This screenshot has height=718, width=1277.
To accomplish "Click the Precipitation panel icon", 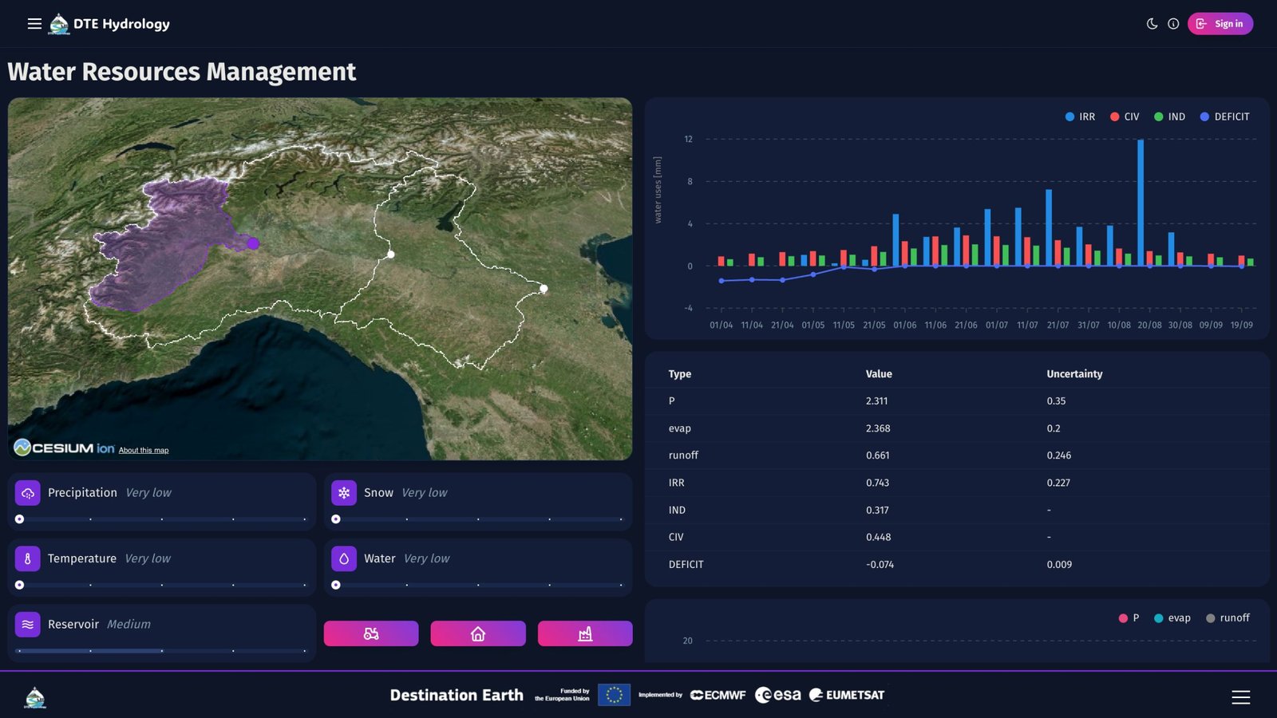I will click(x=27, y=492).
